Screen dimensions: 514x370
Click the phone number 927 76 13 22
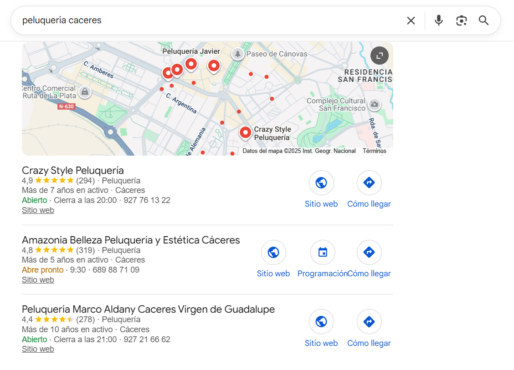coord(147,200)
